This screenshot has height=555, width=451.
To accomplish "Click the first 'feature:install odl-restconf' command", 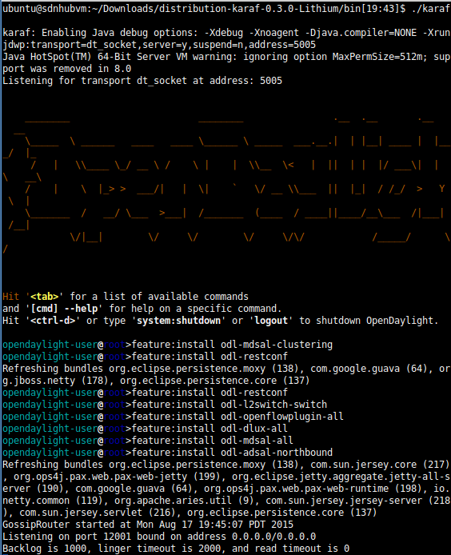I will coord(210,357).
